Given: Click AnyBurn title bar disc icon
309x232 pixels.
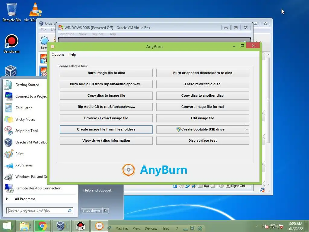Looking at the screenshot, I should point(53,47).
